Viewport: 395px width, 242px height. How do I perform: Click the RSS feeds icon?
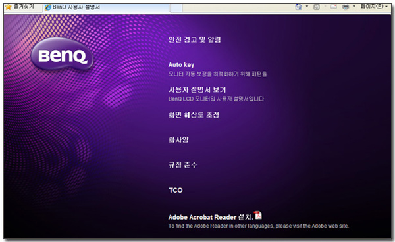click(x=317, y=7)
